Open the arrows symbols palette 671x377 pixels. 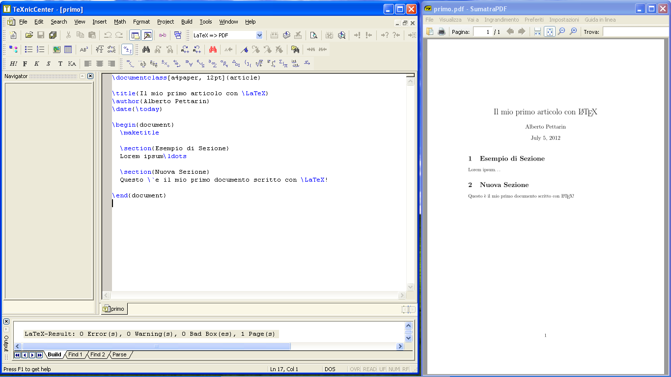(x=177, y=63)
